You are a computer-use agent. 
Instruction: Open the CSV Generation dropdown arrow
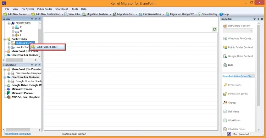(x=163, y=14)
